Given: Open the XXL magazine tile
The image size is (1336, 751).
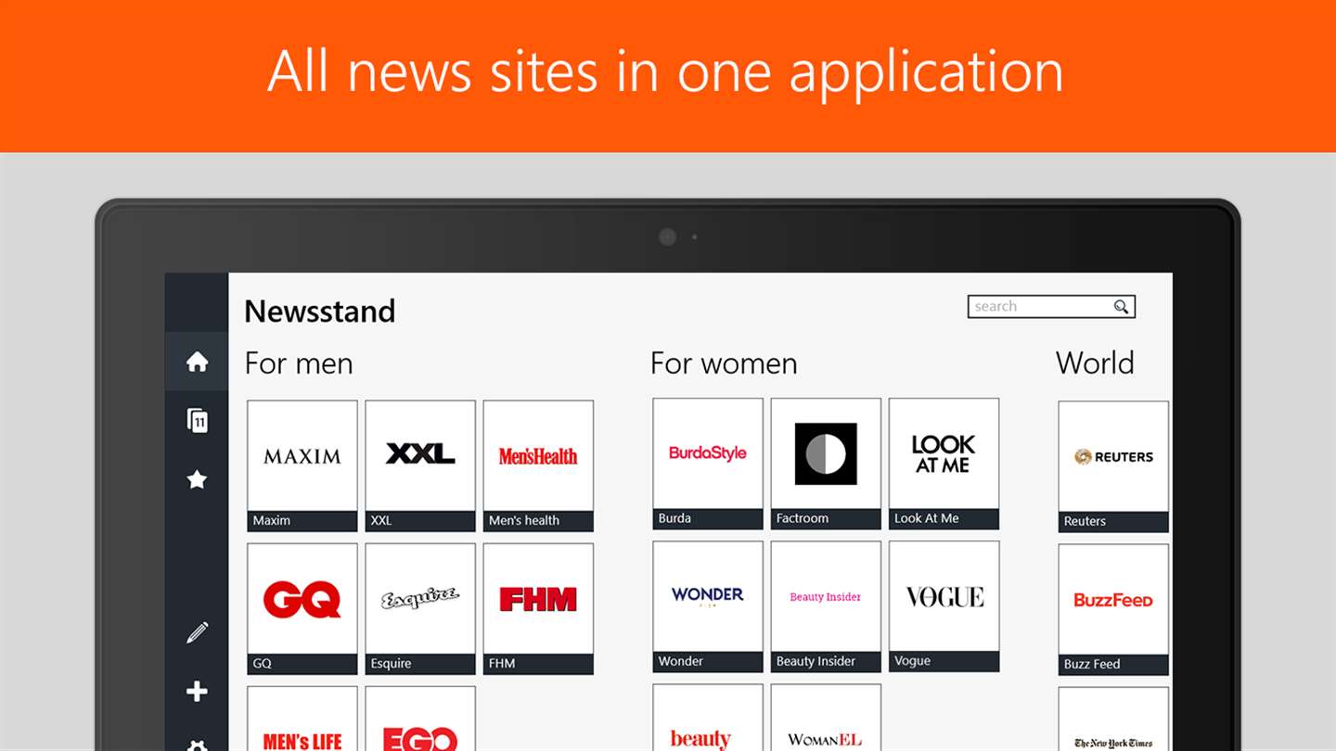Looking at the screenshot, I should pyautogui.click(x=420, y=465).
